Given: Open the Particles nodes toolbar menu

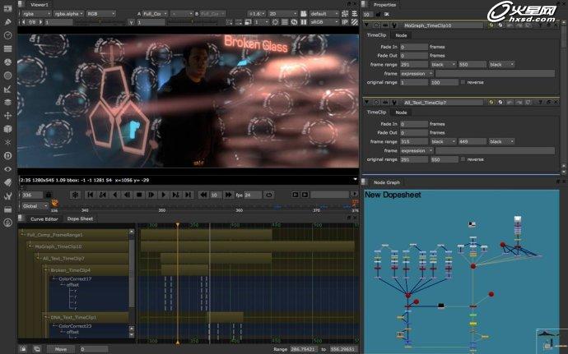Looking at the screenshot, I should pos(7,142).
